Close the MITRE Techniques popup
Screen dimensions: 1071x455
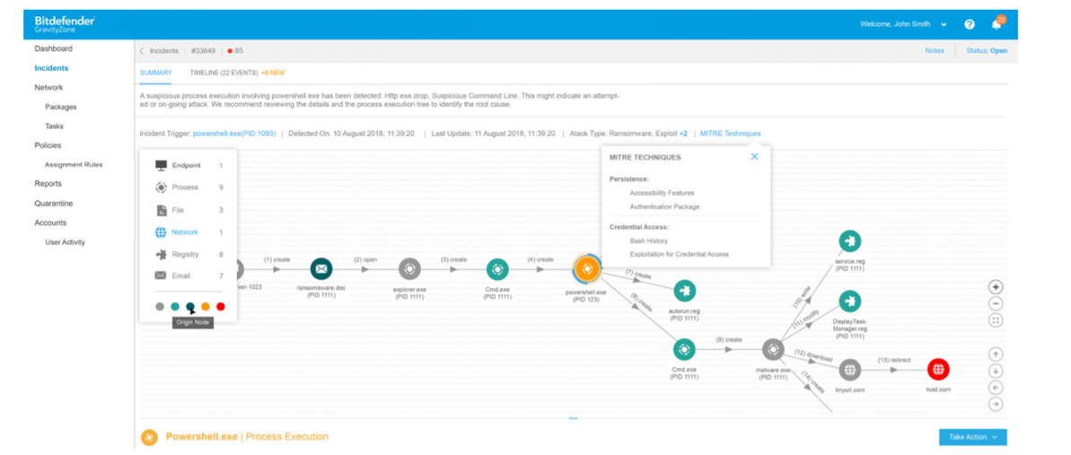[754, 156]
